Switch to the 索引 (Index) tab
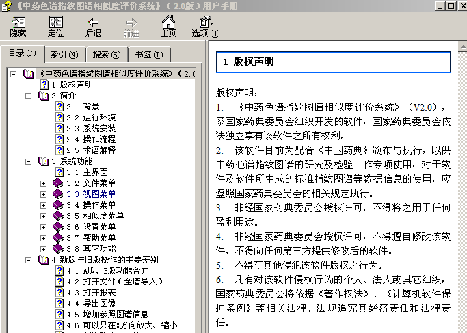 click(64, 55)
